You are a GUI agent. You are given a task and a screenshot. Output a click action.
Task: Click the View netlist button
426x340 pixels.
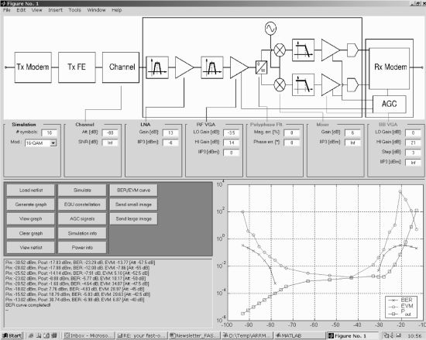31,248
